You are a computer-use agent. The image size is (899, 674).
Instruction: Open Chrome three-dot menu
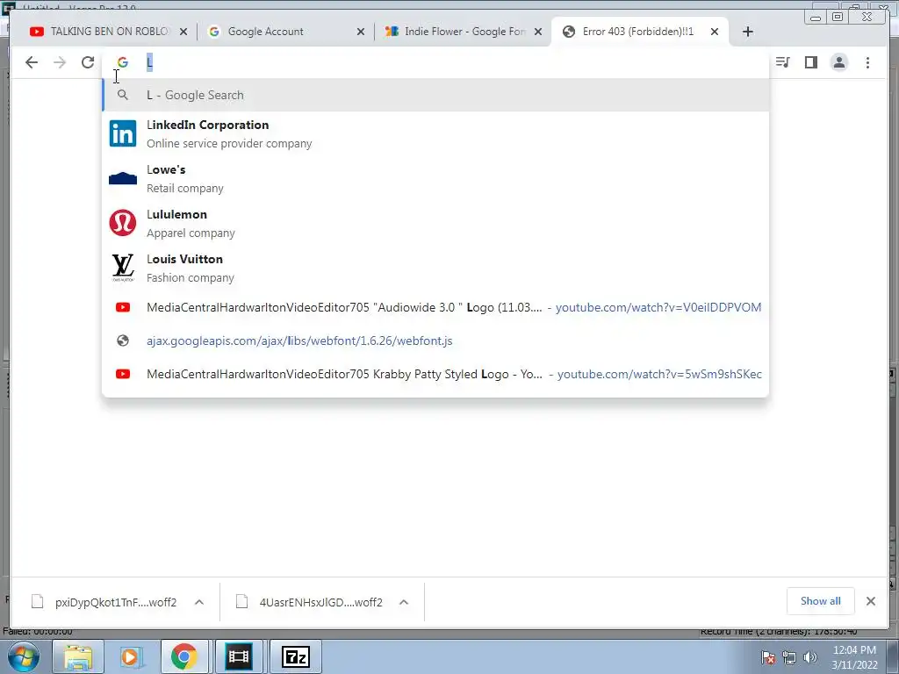[x=867, y=62]
